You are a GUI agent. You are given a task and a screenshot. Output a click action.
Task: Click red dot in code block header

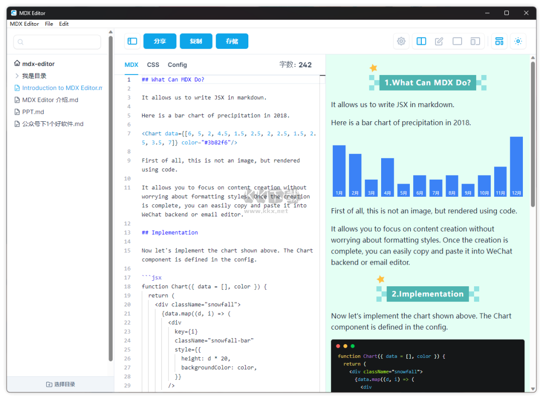point(338,346)
